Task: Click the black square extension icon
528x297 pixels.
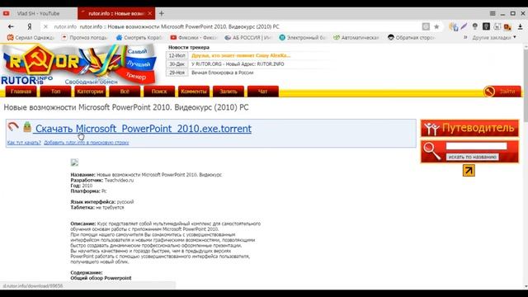Action: 486,26
